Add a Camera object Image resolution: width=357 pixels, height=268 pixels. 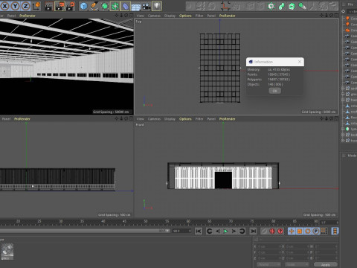147,6
